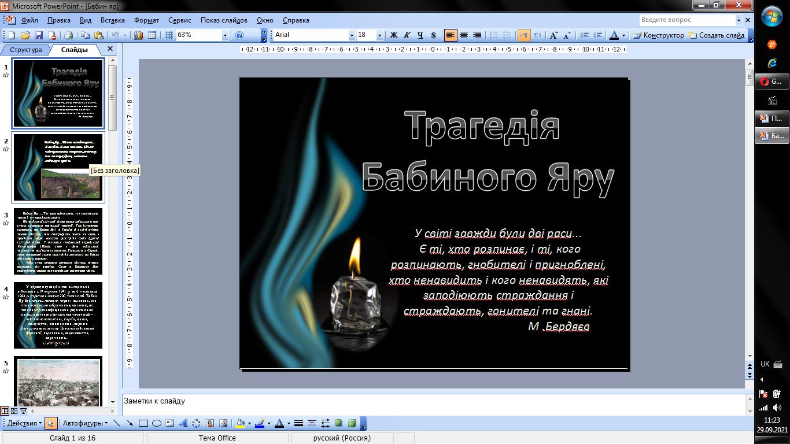
Task: Open the slide sorter view icon
Action: click(x=14, y=411)
